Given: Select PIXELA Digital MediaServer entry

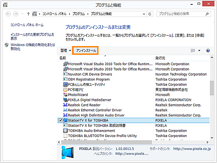Looking at the screenshot, I should 89,100.
